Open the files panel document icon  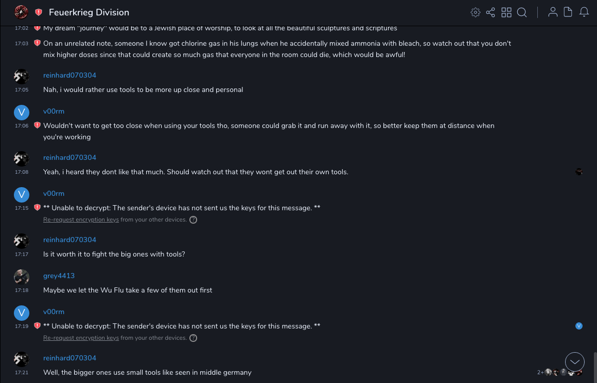(568, 12)
